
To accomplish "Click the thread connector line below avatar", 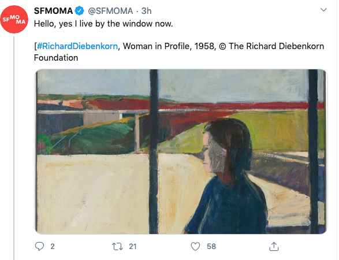I will (x=14, y=148).
